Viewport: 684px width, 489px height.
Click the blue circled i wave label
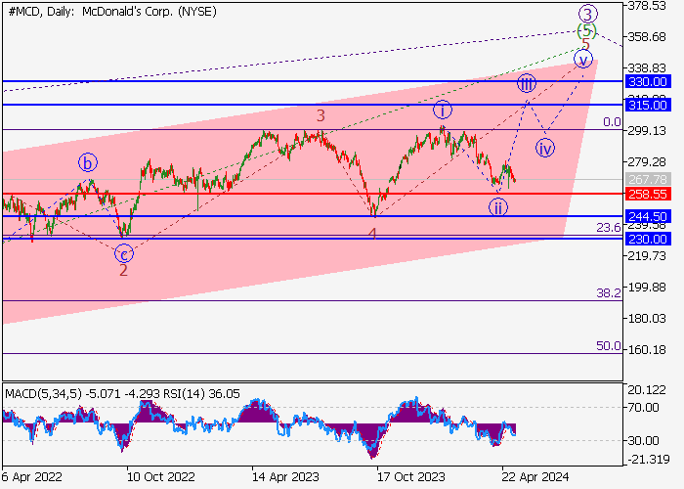443,111
